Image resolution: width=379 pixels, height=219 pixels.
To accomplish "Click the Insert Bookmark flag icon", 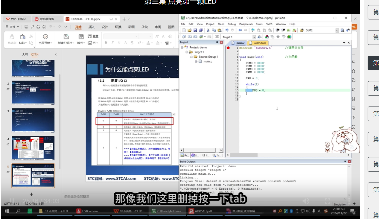I will [253, 30].
